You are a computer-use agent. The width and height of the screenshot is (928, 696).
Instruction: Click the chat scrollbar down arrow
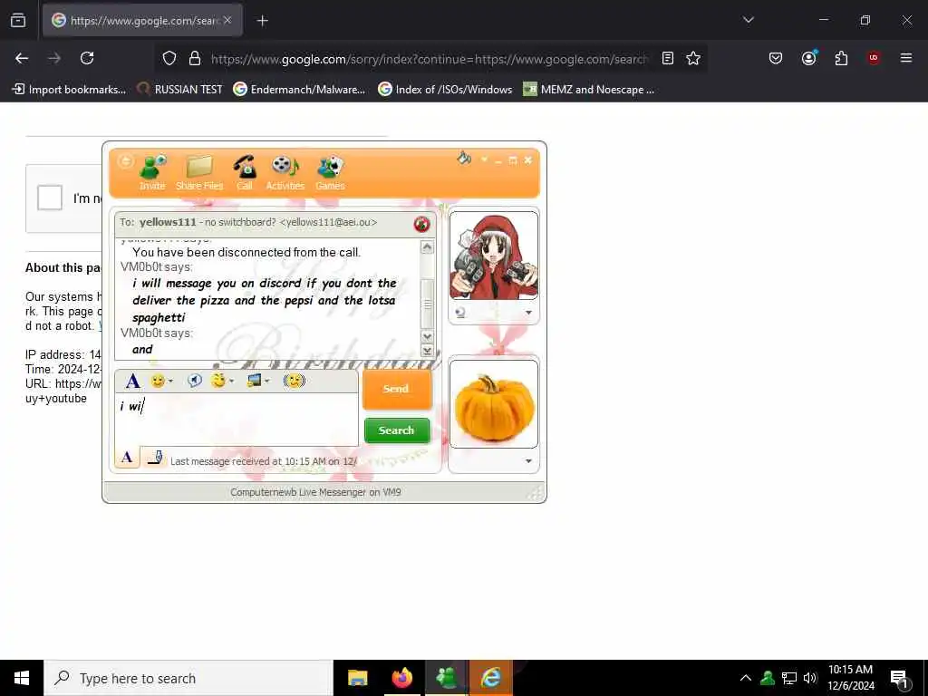(427, 337)
